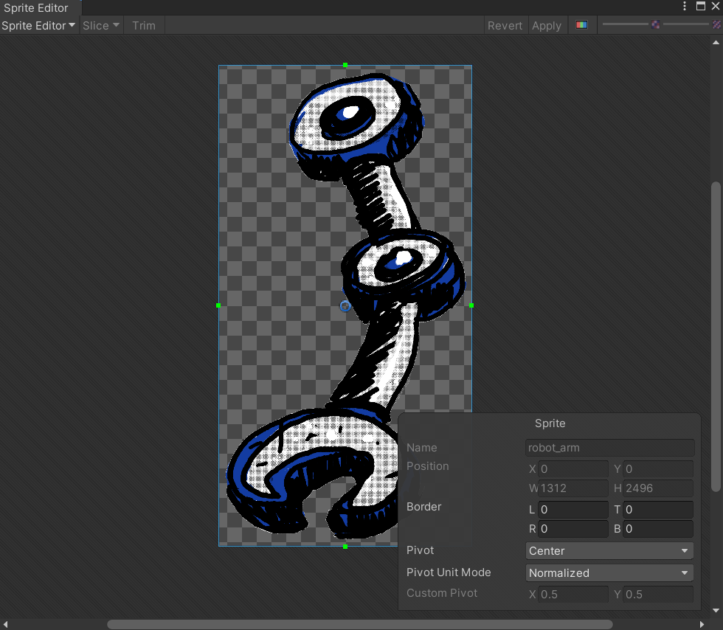This screenshot has width=723, height=630.
Task: Open the Pivot Unit Mode Normalized dropdown
Action: click(x=610, y=573)
